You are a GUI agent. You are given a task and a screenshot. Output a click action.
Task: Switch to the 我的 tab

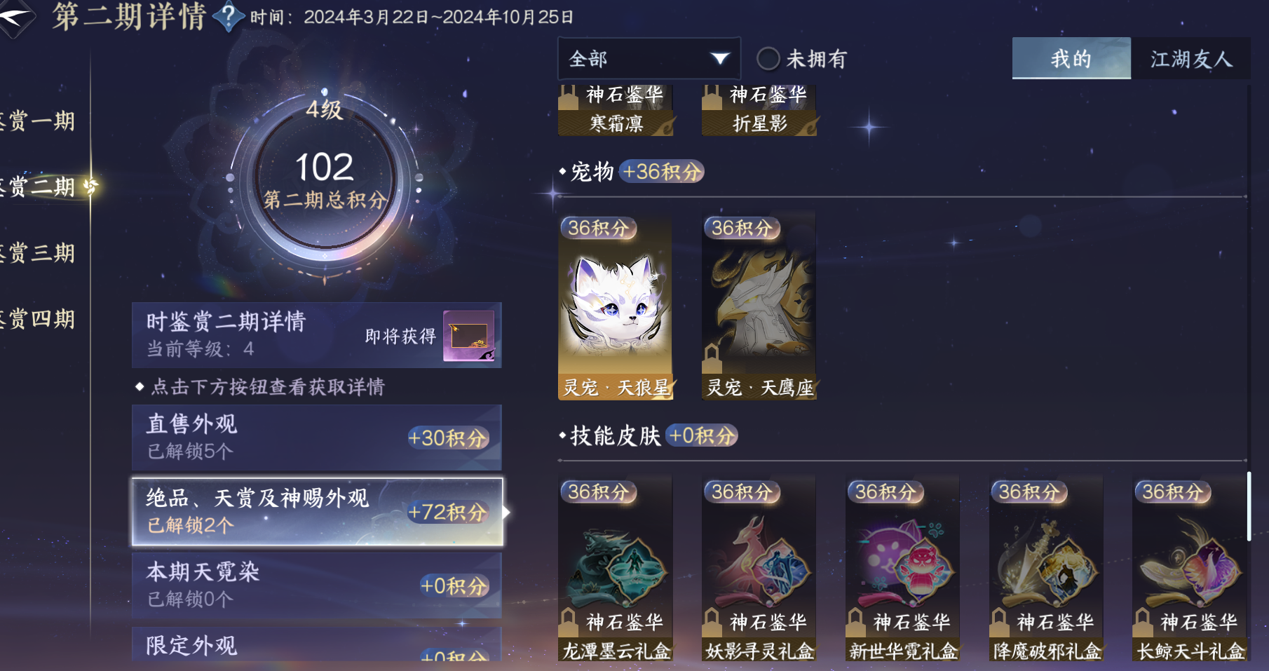pyautogui.click(x=1071, y=58)
